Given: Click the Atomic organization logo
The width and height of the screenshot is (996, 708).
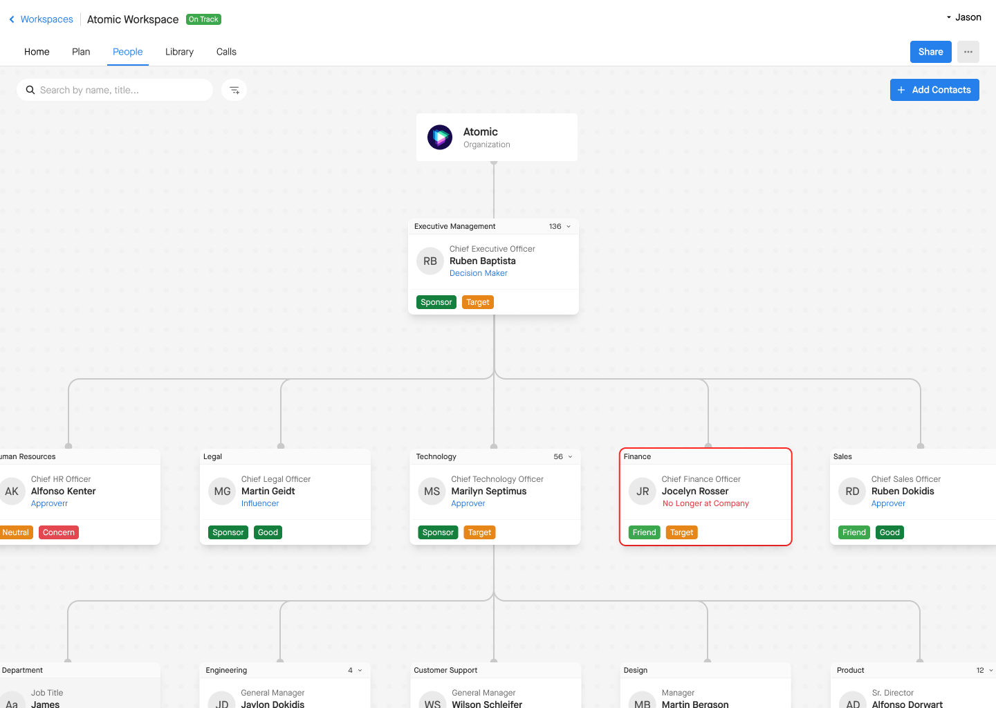Looking at the screenshot, I should coord(440,137).
